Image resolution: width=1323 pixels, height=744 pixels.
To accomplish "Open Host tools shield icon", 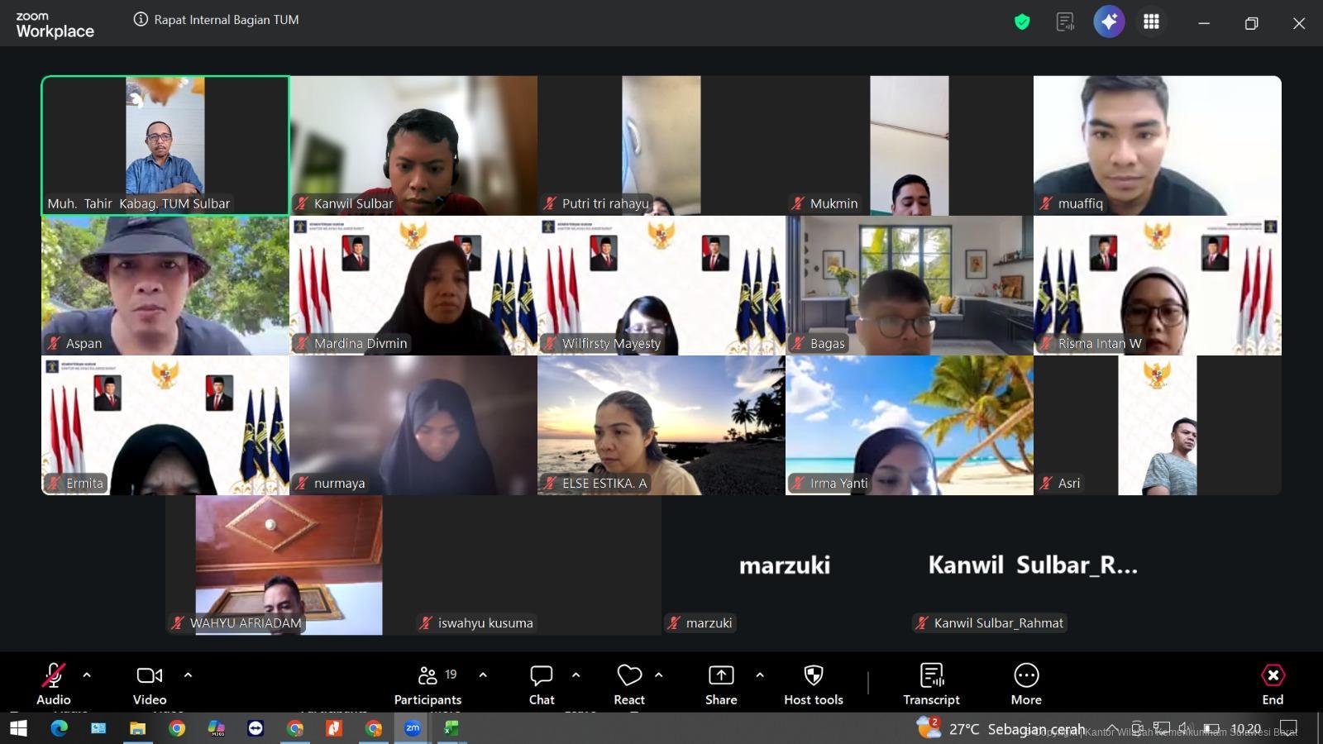I will [814, 684].
